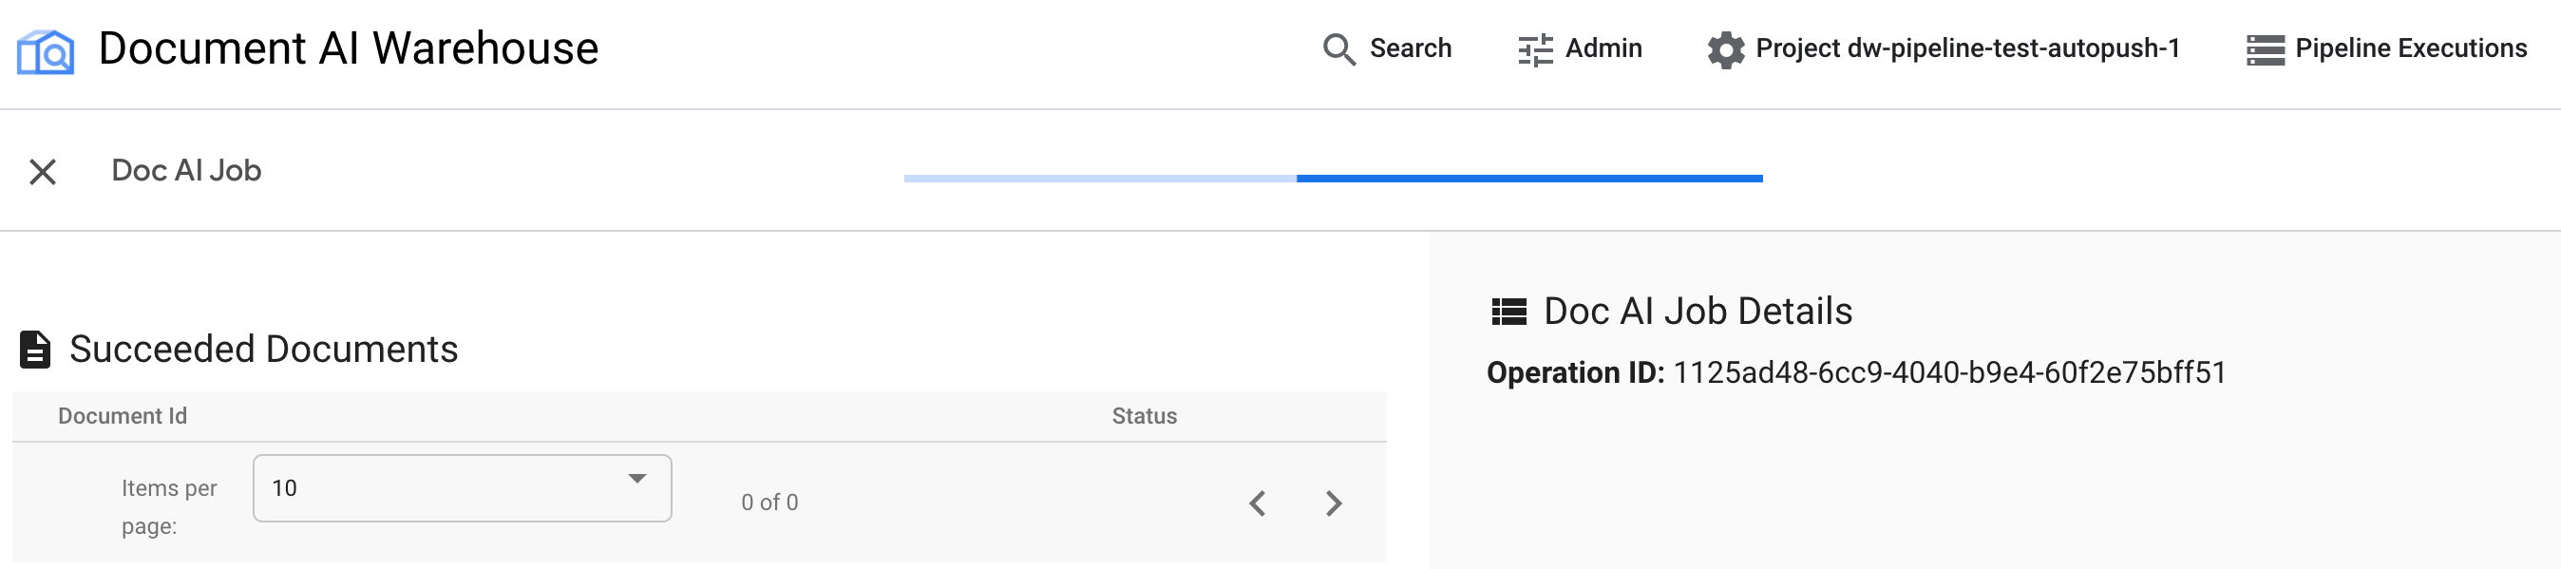Viewport: 2561px width, 569px height.
Task: Open the Items per page dropdown
Action: pos(462,488)
